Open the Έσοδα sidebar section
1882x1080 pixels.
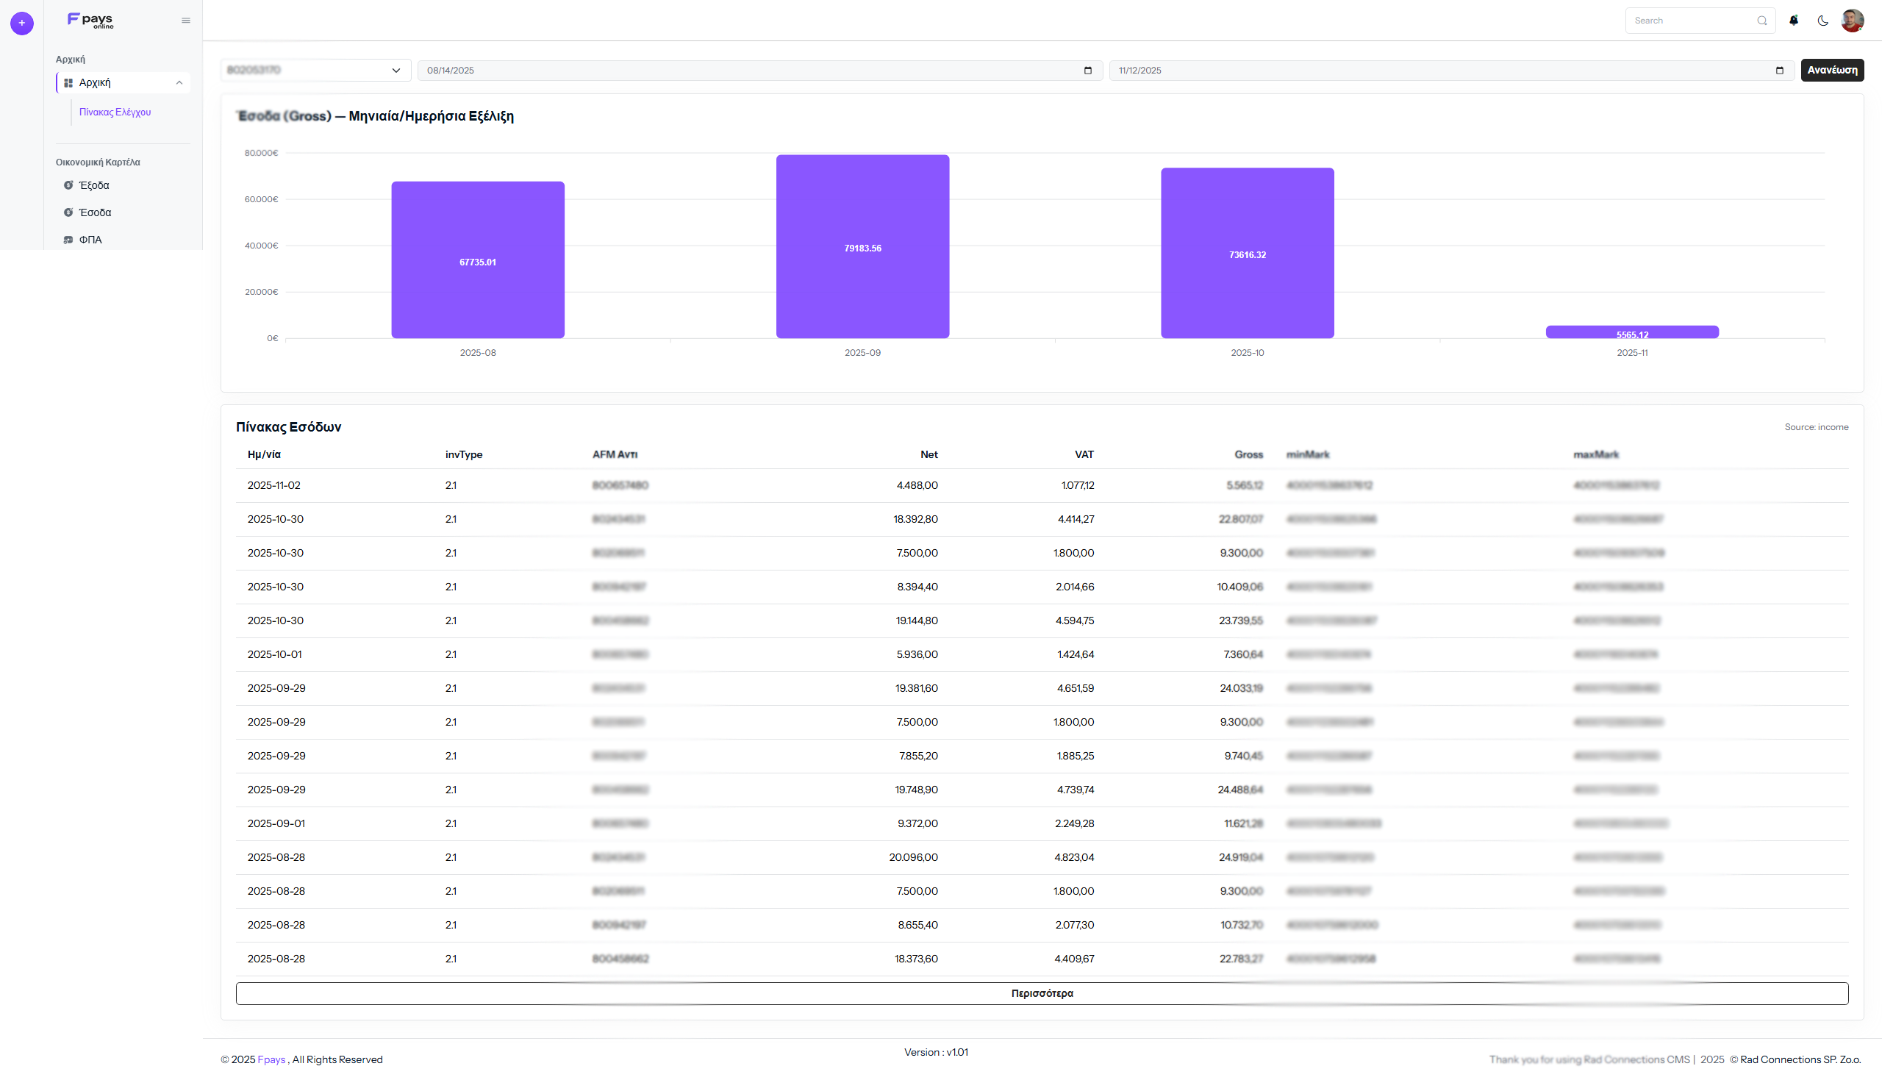click(x=95, y=213)
